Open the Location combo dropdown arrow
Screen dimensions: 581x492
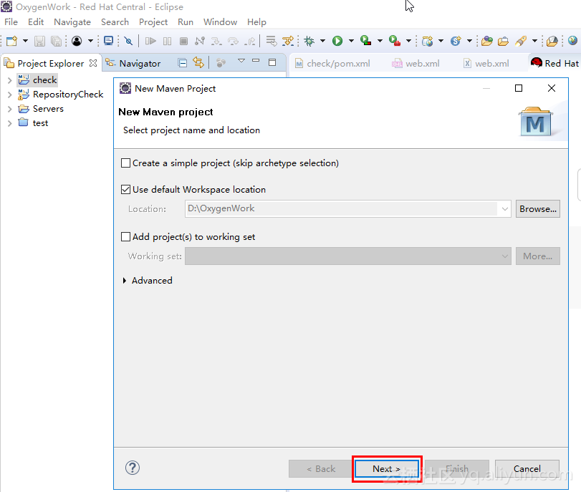click(x=504, y=209)
